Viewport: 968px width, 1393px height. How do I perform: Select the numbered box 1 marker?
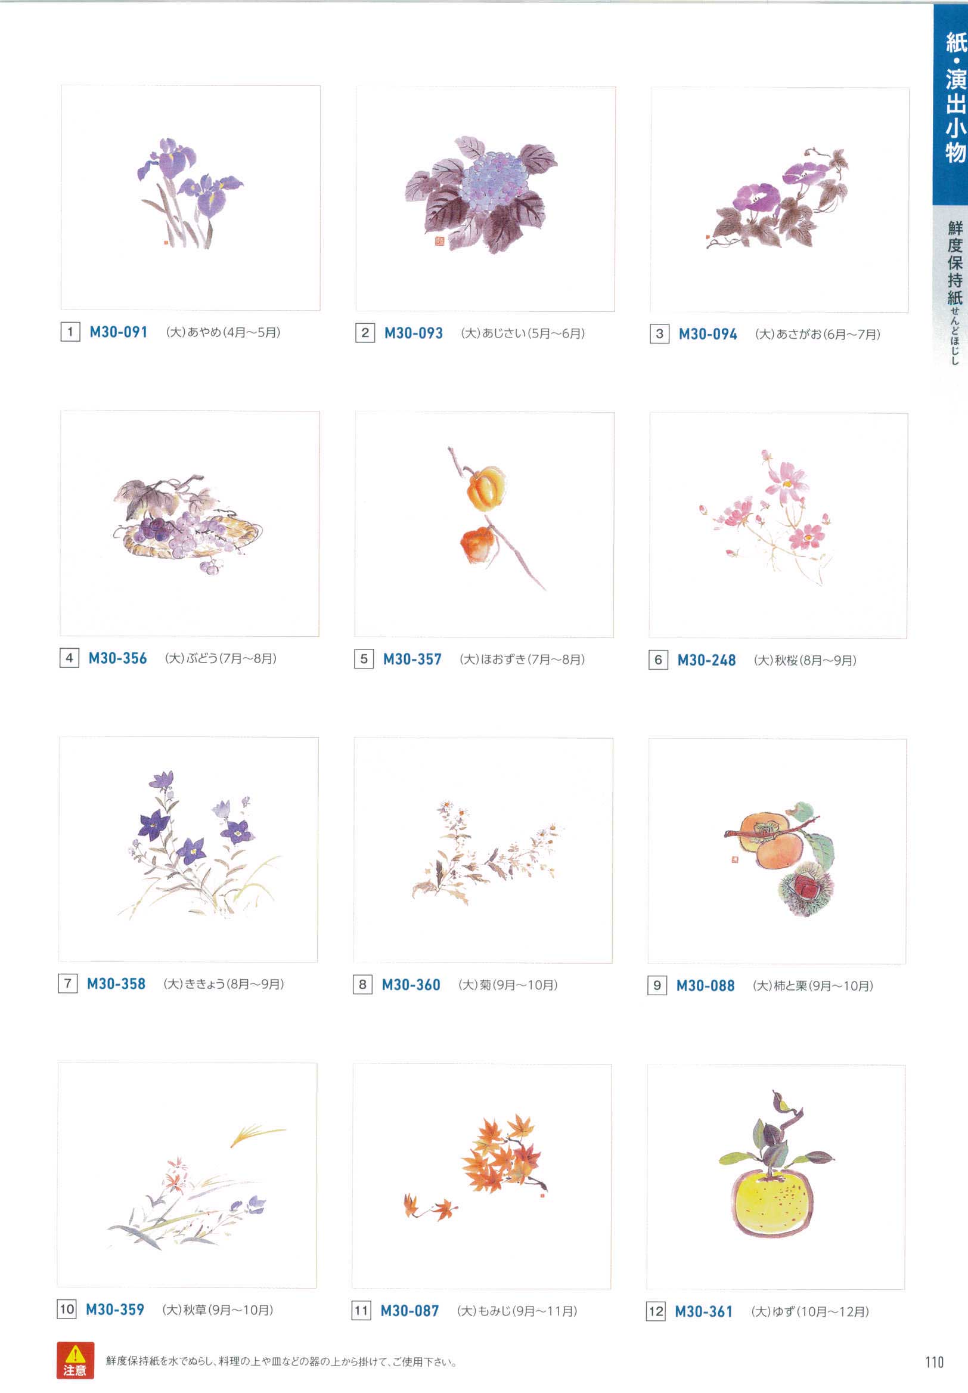point(70,332)
